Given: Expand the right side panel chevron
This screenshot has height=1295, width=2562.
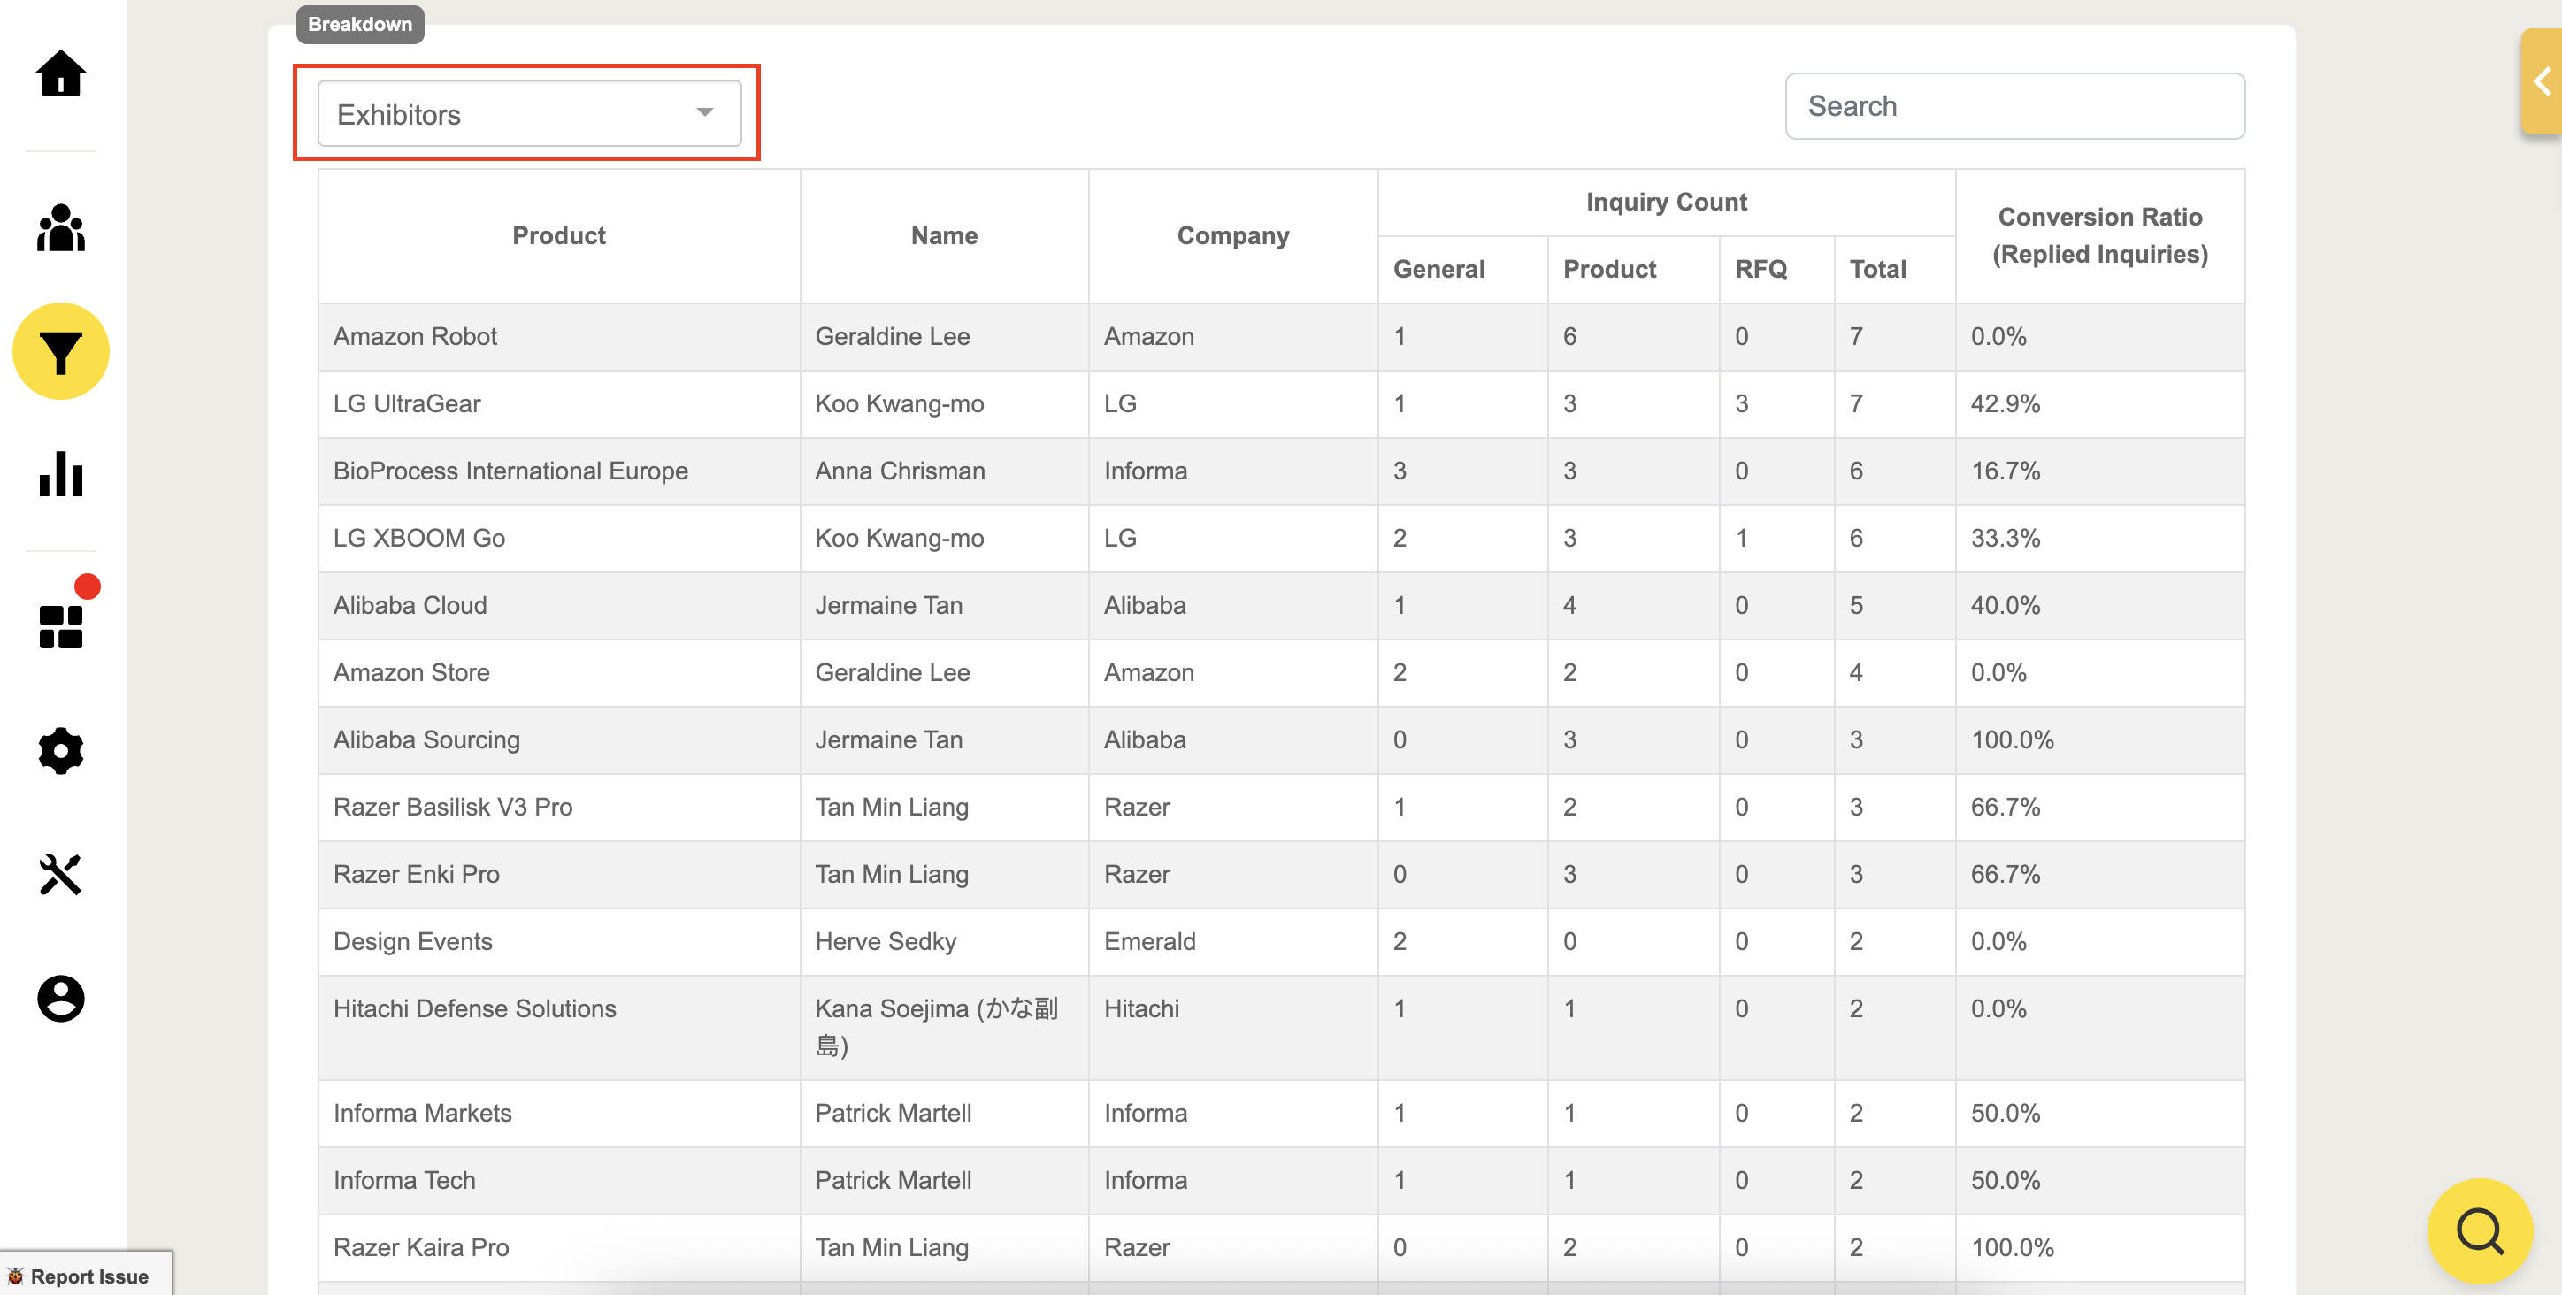Looking at the screenshot, I should [x=2543, y=81].
